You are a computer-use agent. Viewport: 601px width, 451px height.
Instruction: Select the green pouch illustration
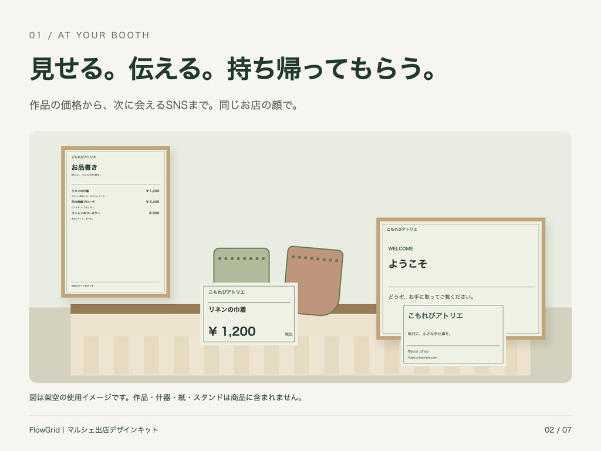[x=241, y=265]
